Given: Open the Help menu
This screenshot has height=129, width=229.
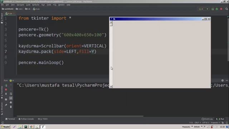Looking at the screenshot, I should click(x=68, y=5).
